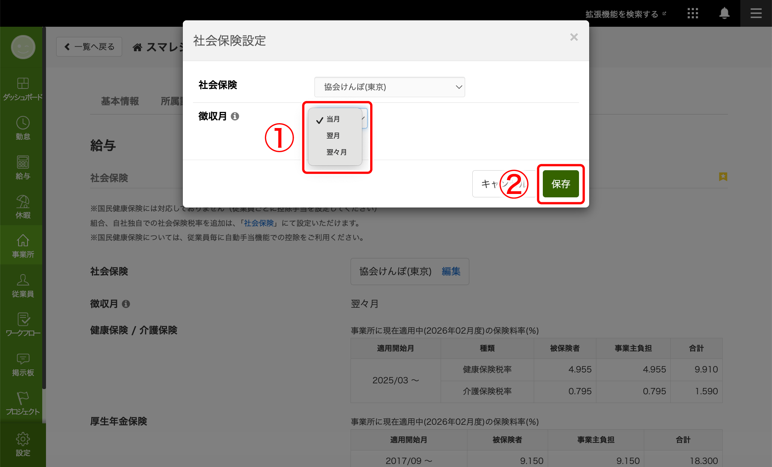
Task: Open the 勤怠 clock icon
Action: pyautogui.click(x=23, y=123)
